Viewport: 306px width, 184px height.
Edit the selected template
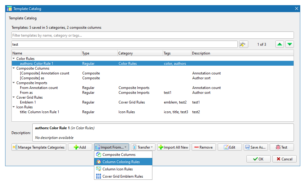pos(229,147)
